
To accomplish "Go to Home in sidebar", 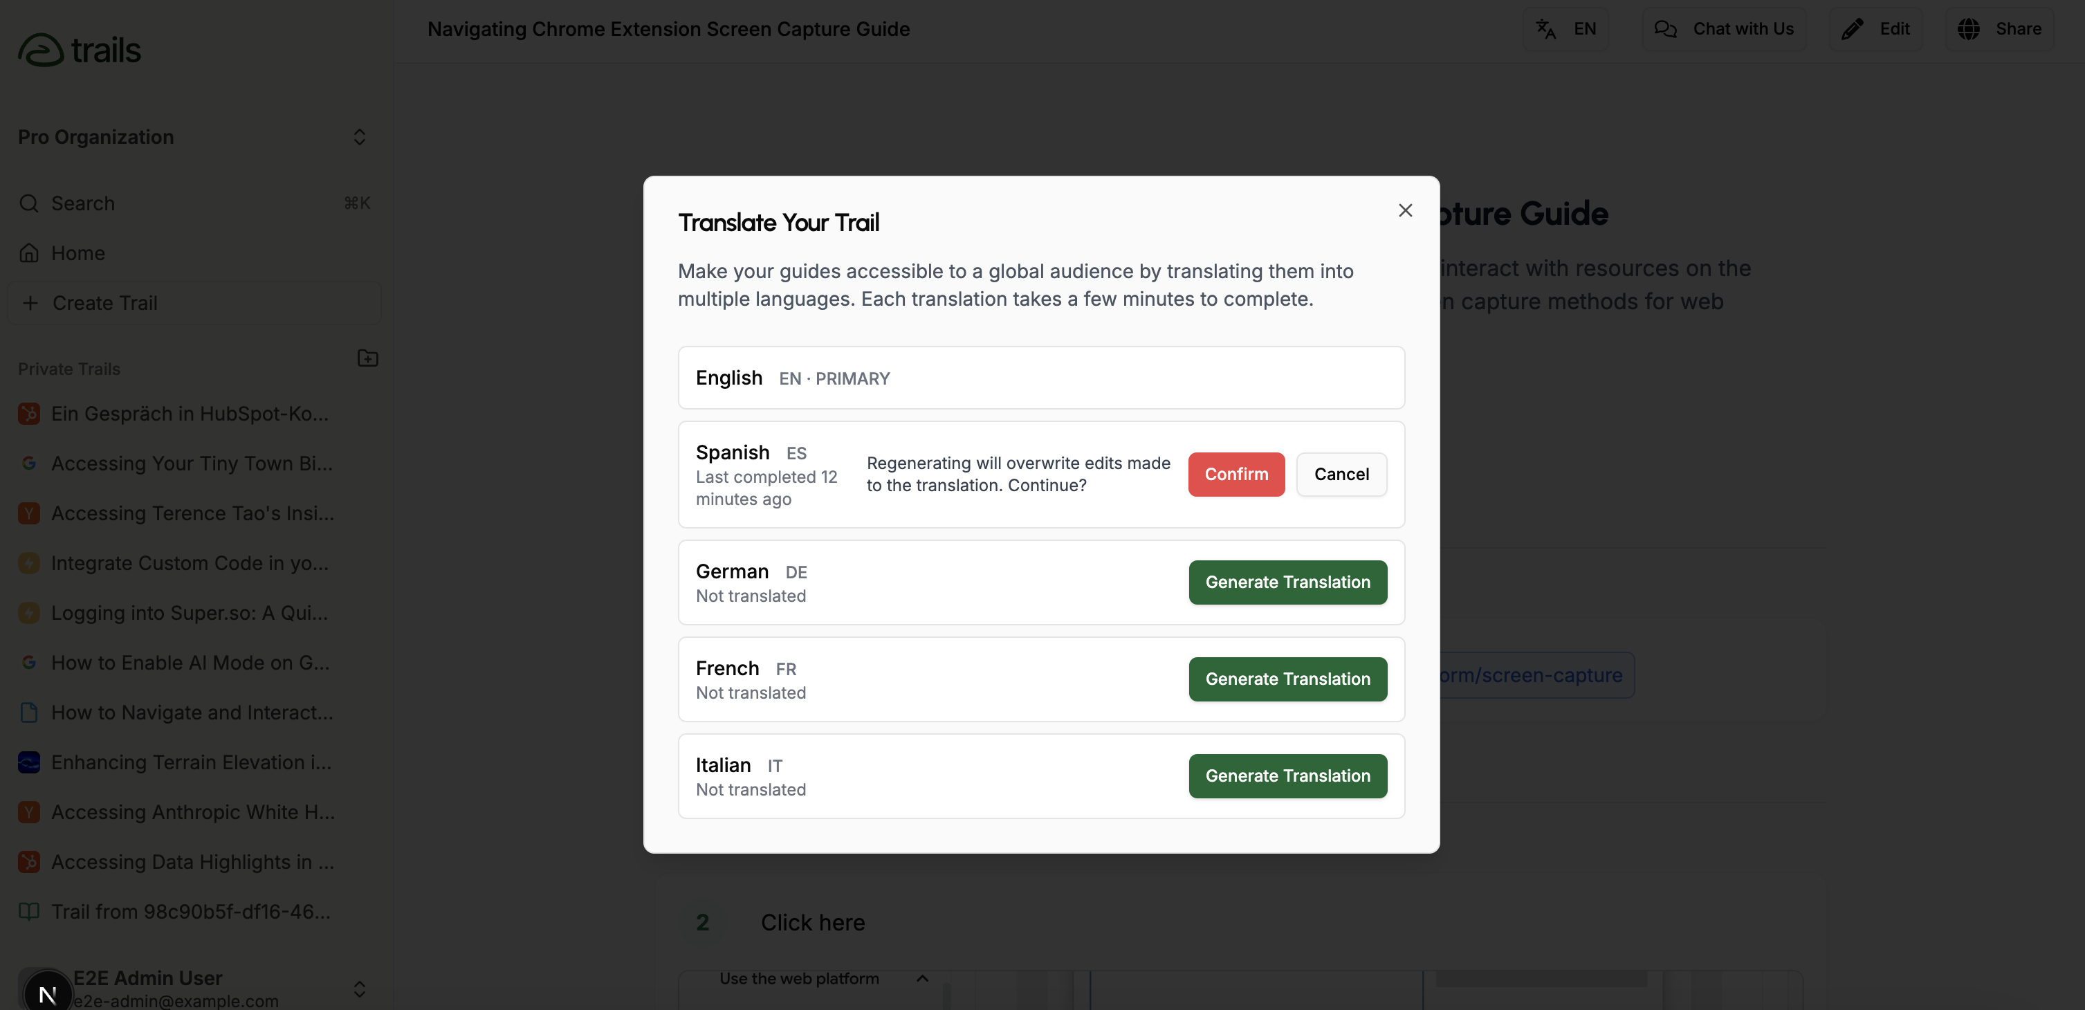I will point(194,253).
